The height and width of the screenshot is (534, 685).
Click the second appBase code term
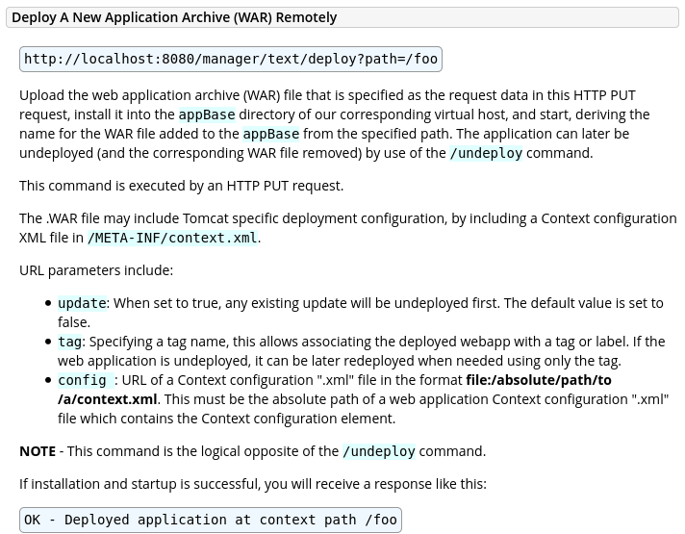tap(270, 134)
